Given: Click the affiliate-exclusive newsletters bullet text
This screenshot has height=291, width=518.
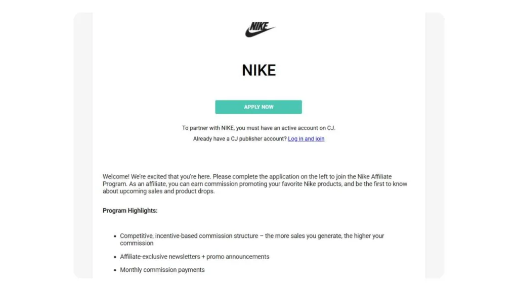Looking at the screenshot, I should pos(194,257).
